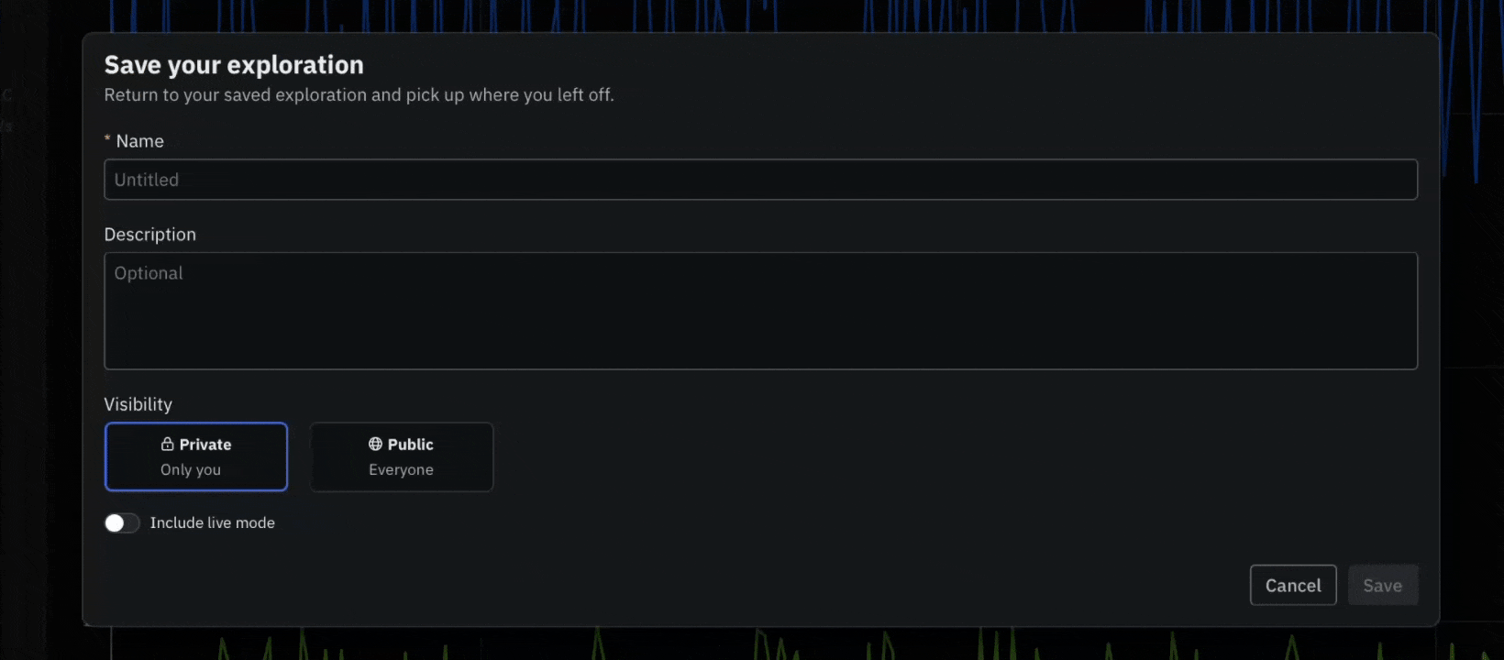Viewport: 1504px width, 660px height.
Task: Click the Cancel button
Action: tap(1293, 585)
